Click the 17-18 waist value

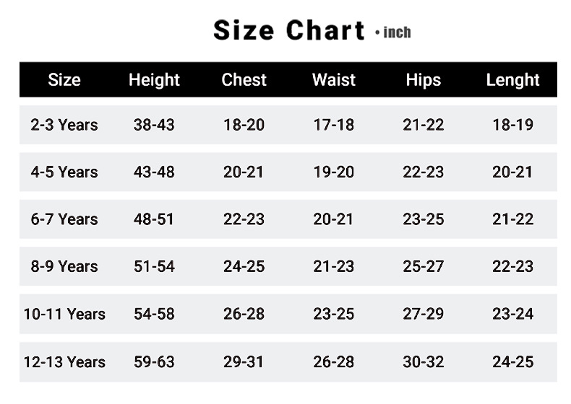tap(333, 125)
